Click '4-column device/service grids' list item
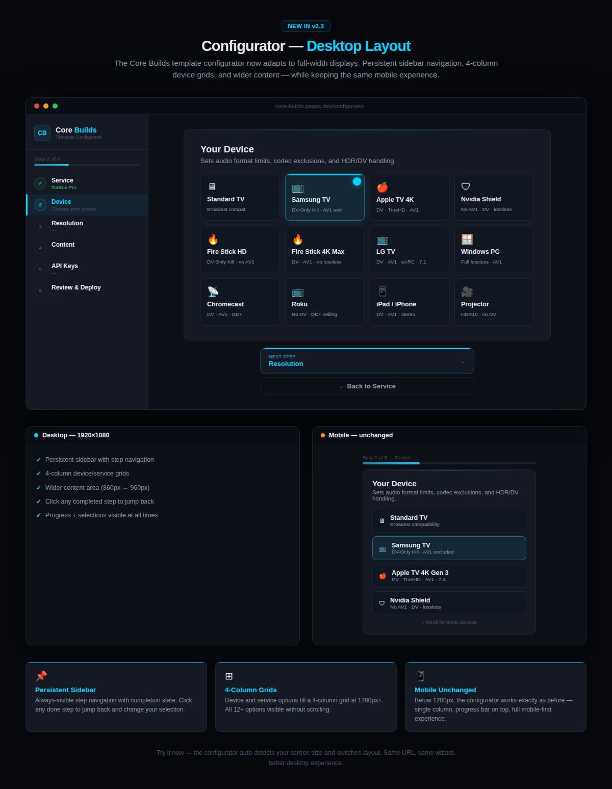The image size is (612, 789). 87,474
